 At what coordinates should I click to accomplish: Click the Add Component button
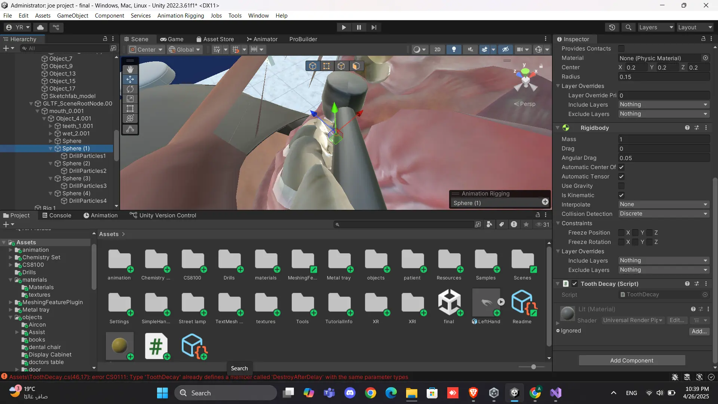632,361
